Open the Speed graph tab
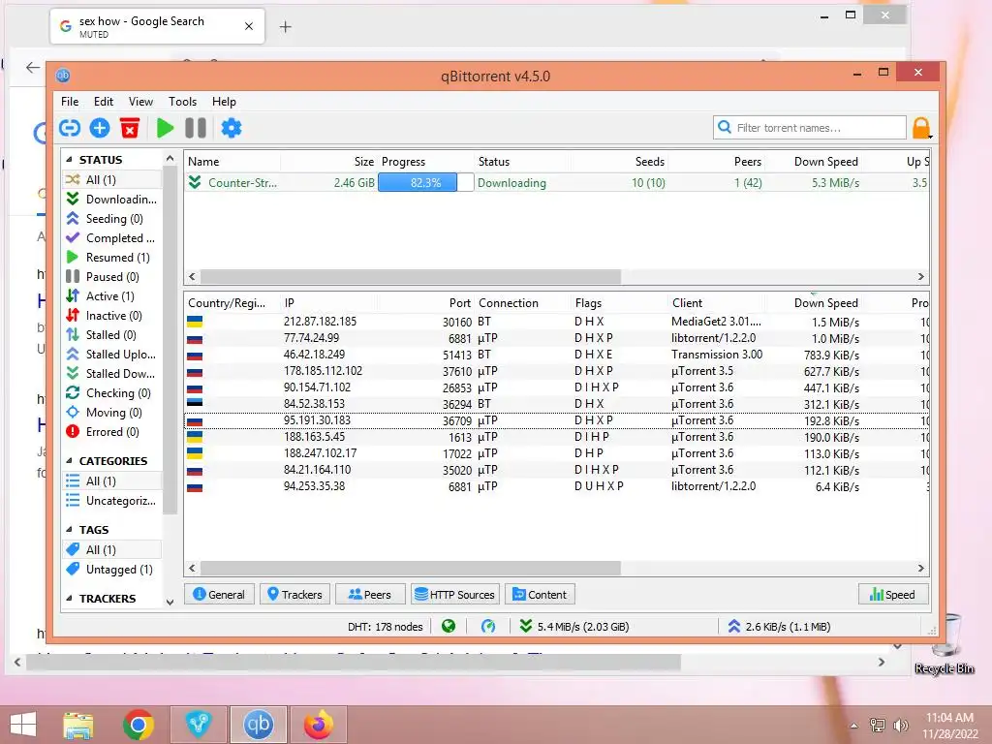Screen dimensions: 992x744 [x=892, y=595]
